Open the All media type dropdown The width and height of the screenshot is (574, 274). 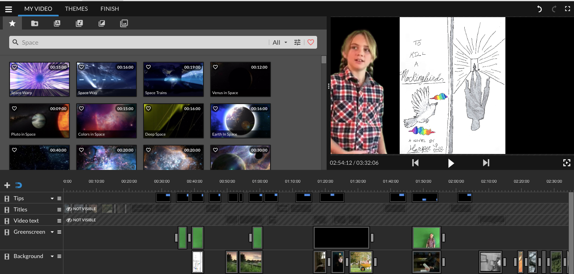(280, 42)
